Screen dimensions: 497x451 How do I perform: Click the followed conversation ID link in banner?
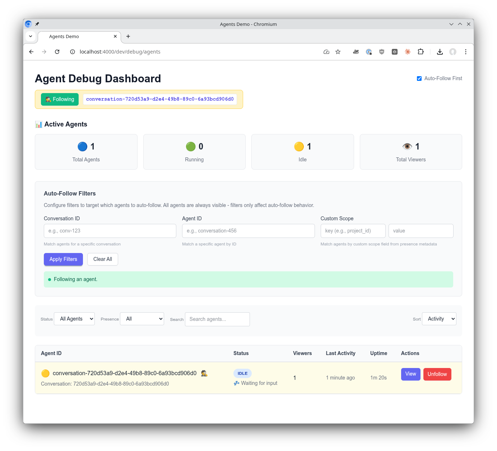pos(160,99)
